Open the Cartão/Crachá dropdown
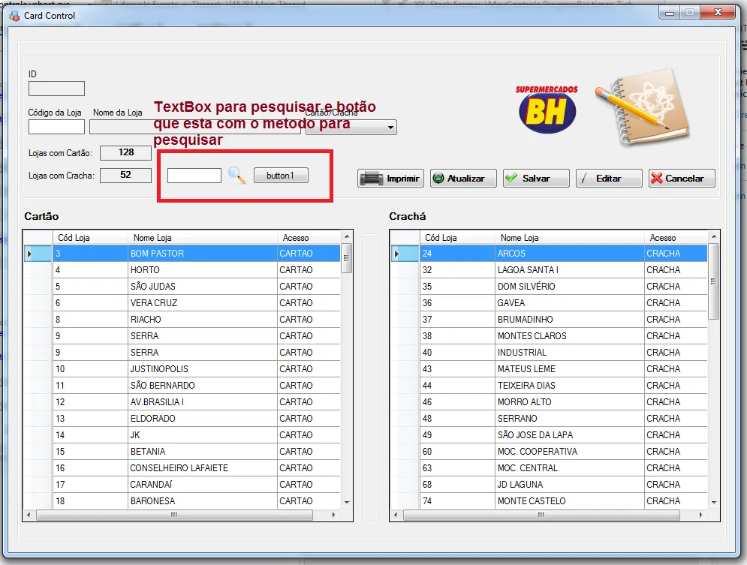 click(351, 127)
